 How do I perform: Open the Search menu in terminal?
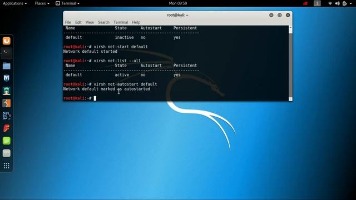point(103,22)
